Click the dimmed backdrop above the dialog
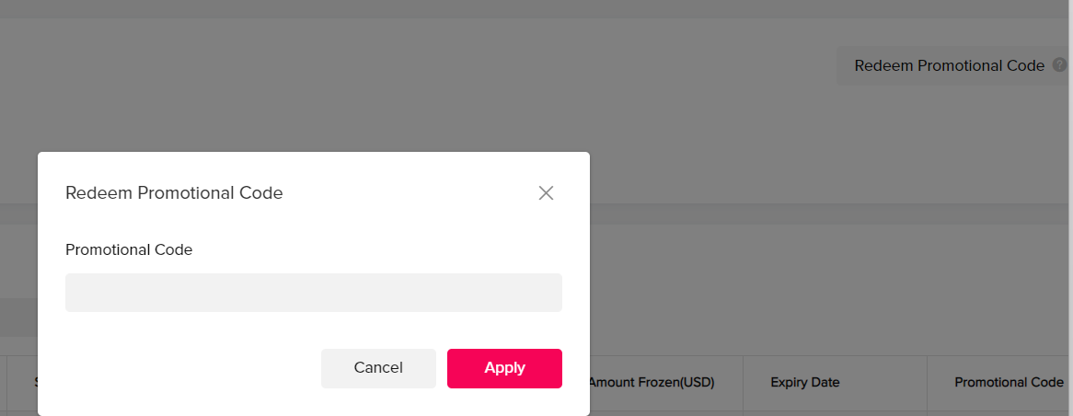The image size is (1073, 416). [x=368, y=83]
